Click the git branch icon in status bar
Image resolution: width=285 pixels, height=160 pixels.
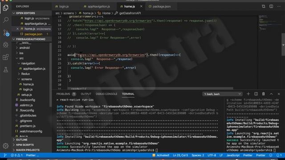click(x=5, y=155)
